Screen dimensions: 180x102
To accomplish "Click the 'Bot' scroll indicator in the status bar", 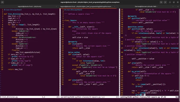I will [x=177, y=97].
